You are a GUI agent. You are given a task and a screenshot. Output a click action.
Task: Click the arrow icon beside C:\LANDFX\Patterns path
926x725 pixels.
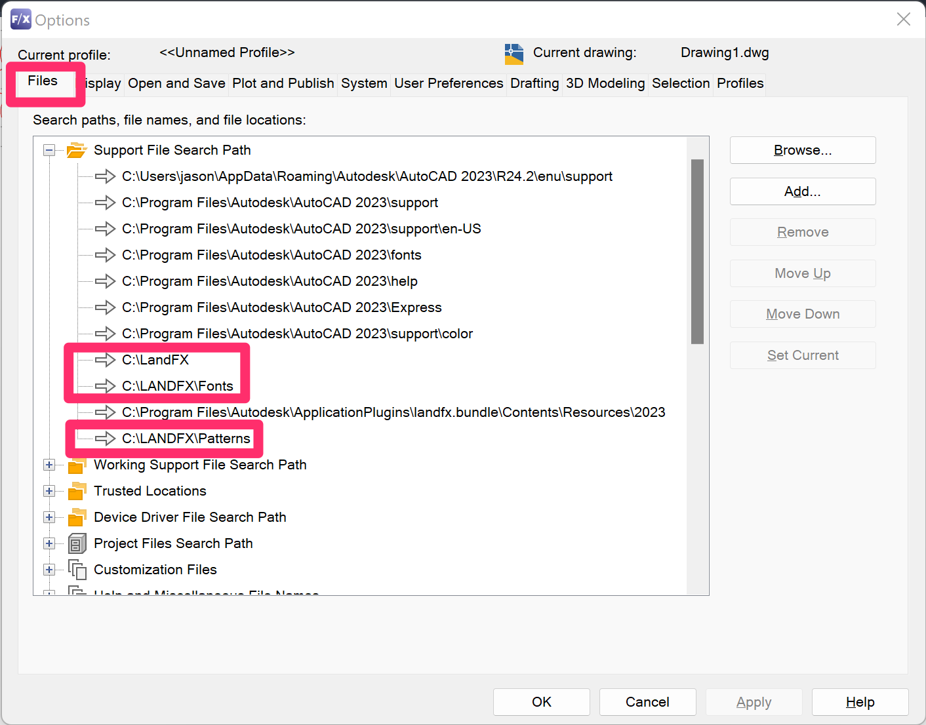point(105,439)
